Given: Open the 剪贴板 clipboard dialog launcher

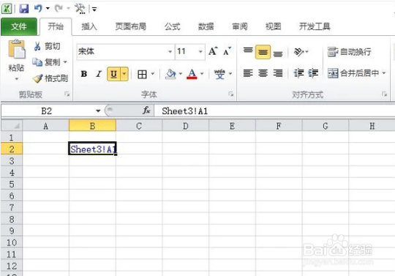Looking at the screenshot, I should (x=67, y=94).
